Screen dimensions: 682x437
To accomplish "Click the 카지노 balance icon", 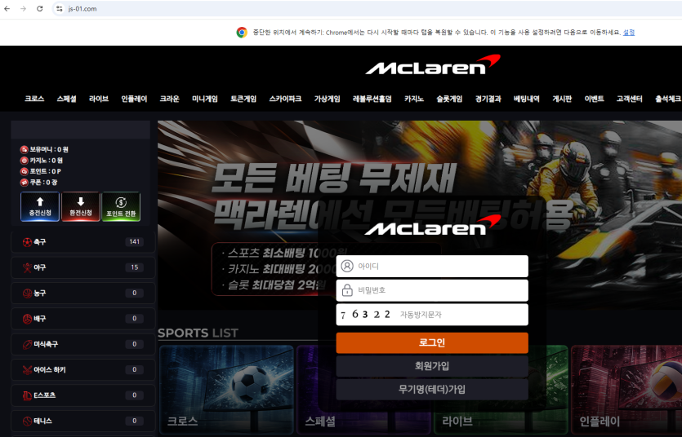I will tap(25, 161).
